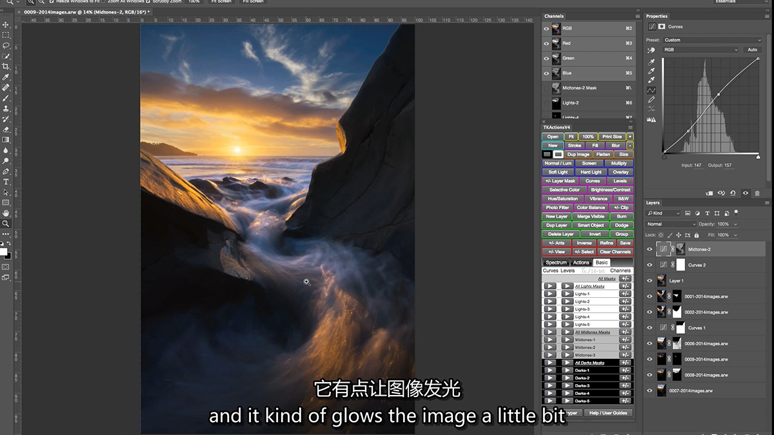Filter layers by type (T) icon
774x435 pixels.
click(708, 213)
